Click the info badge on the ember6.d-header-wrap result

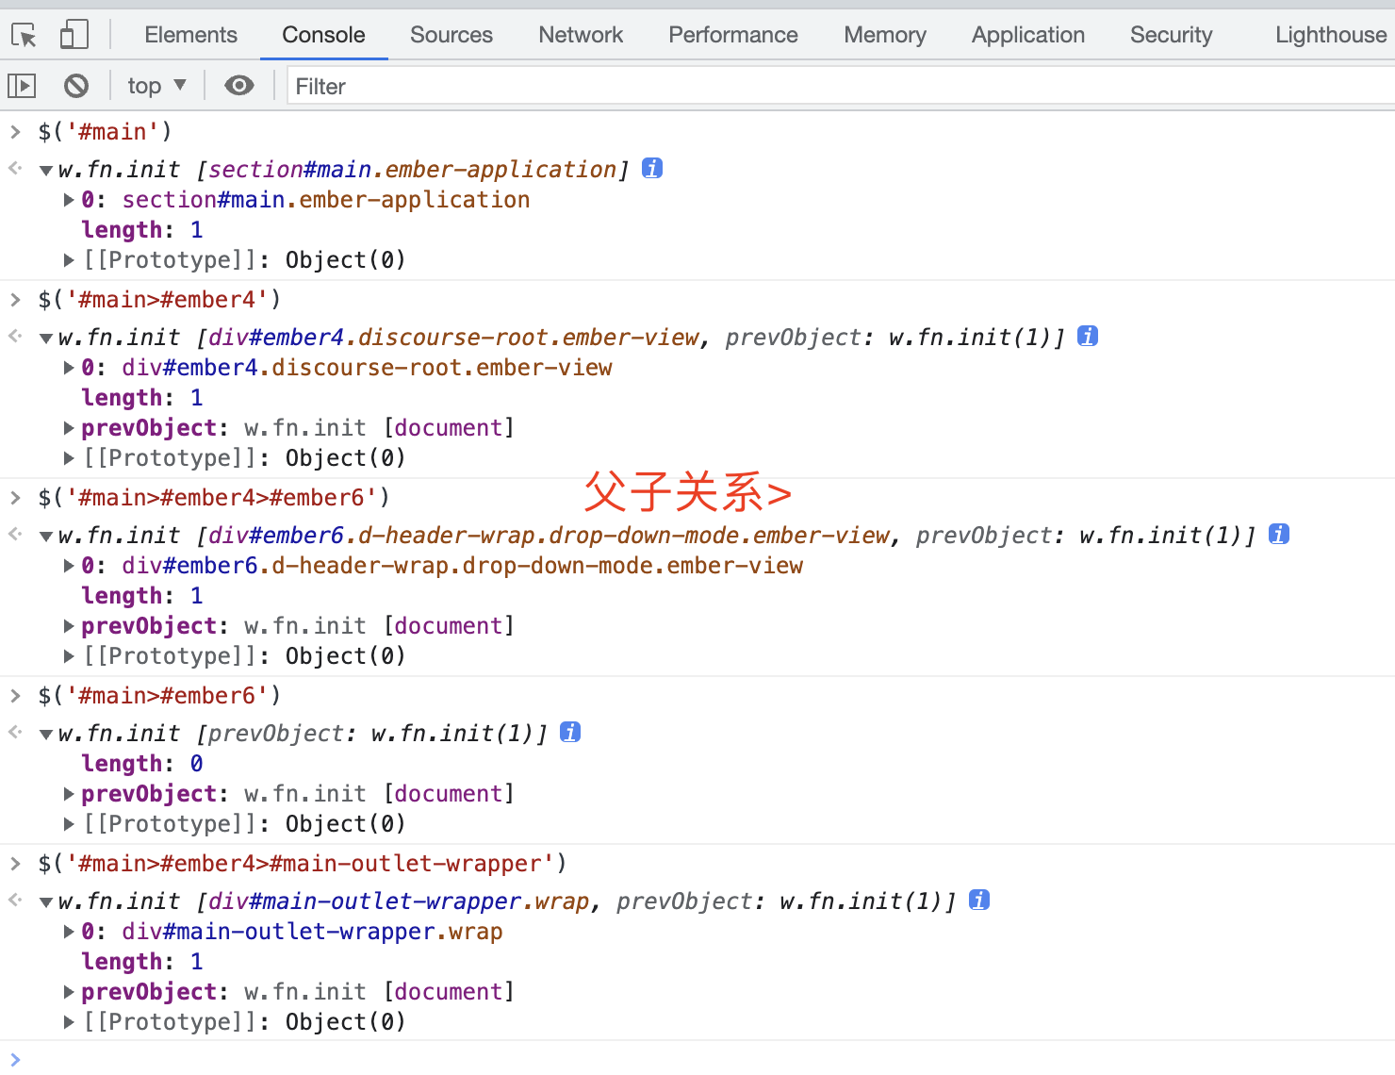1279,534
